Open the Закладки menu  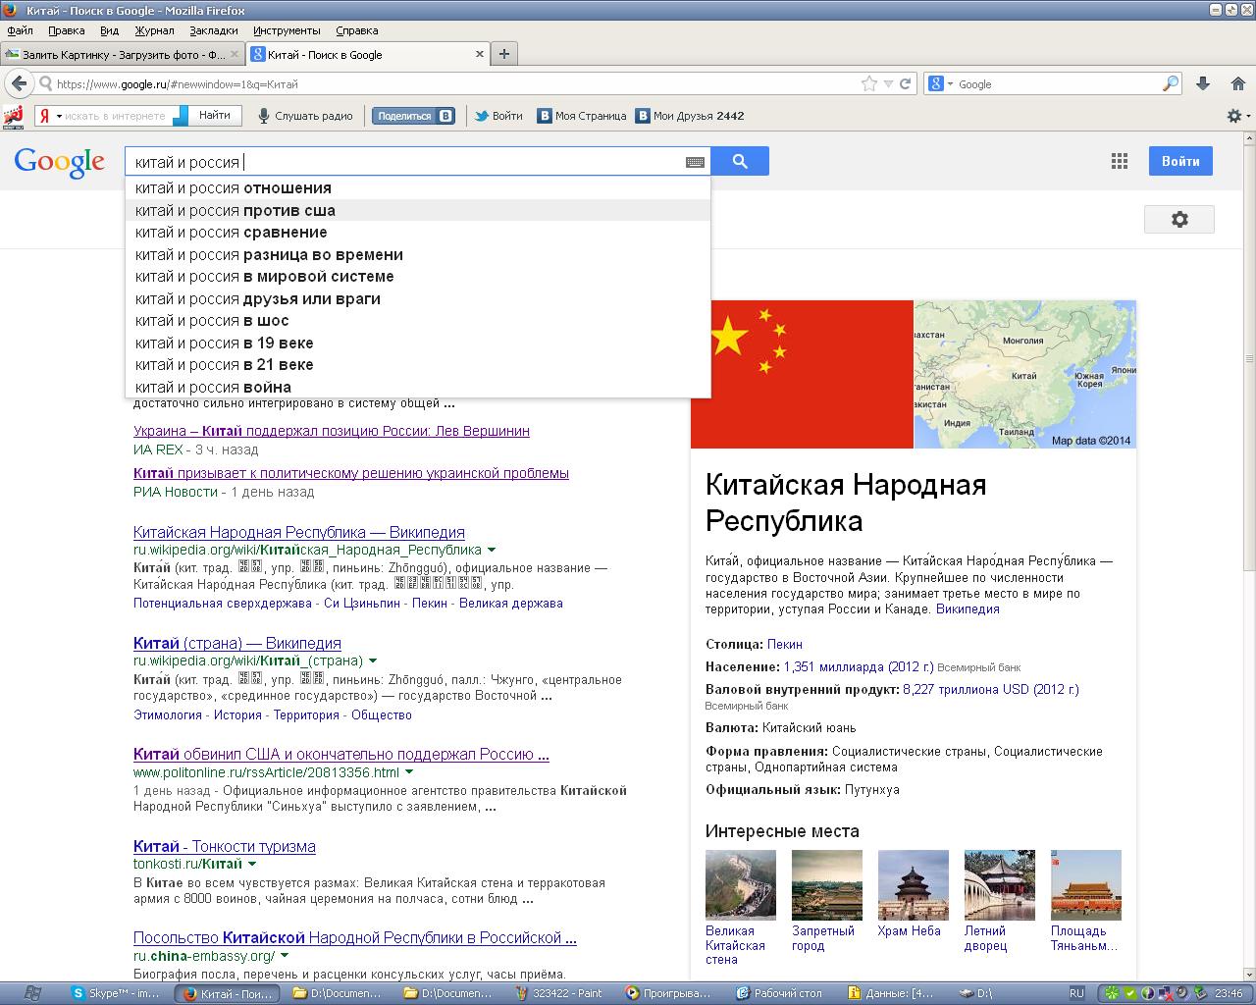(214, 30)
